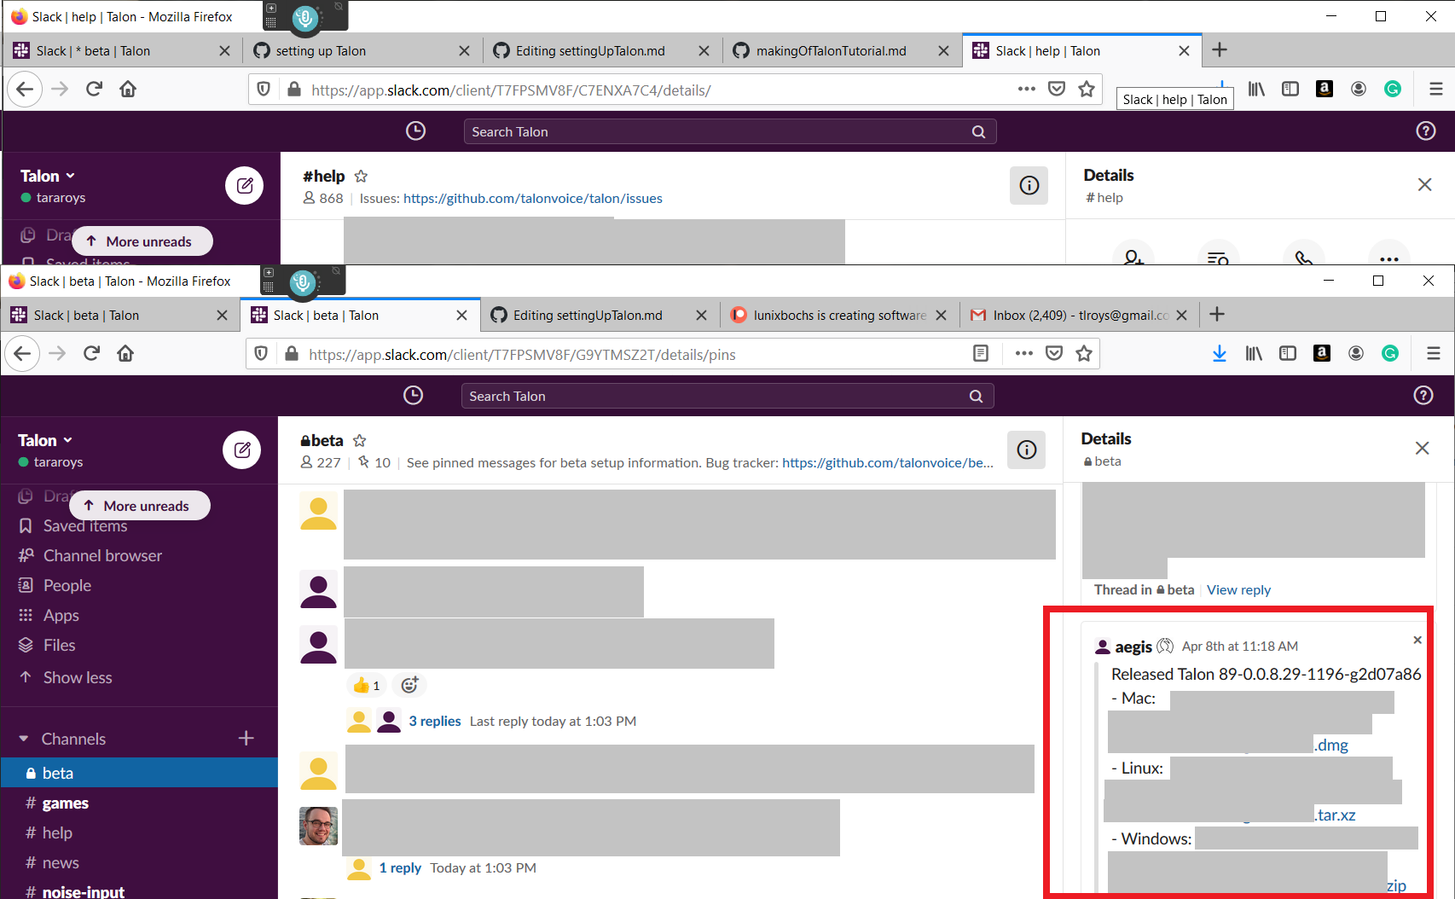Open the 1 reply thread
This screenshot has width=1455, height=899.
coord(400,867)
